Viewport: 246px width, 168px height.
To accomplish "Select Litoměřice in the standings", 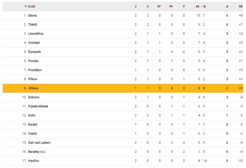I will (x=35, y=34).
